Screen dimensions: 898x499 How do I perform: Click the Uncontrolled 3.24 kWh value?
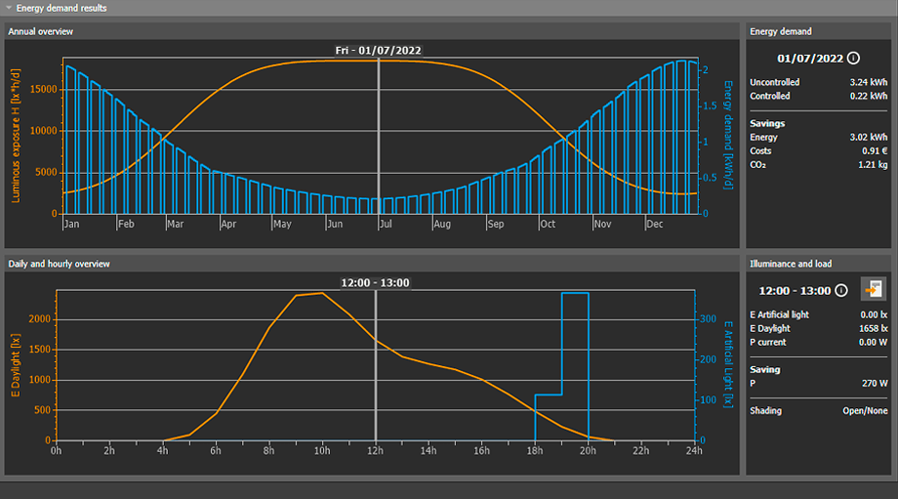click(x=868, y=82)
